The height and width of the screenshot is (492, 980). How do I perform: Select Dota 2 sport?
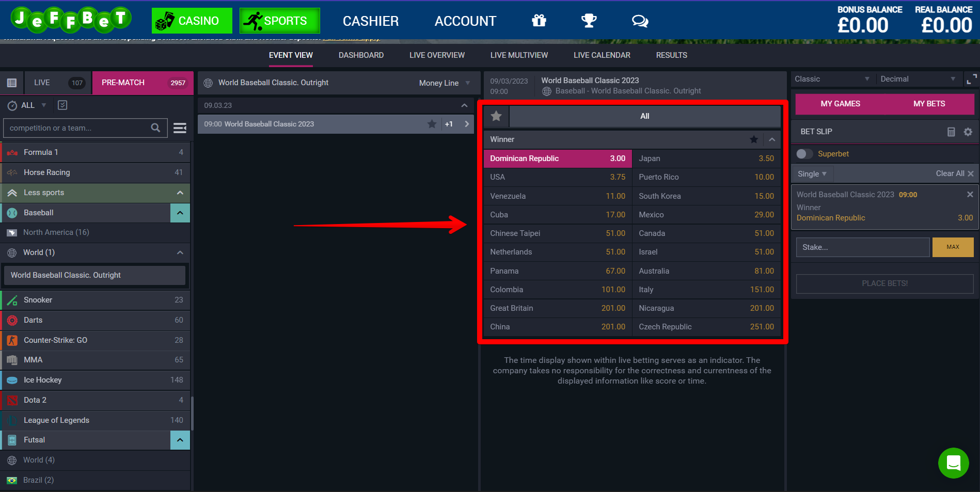coord(96,400)
